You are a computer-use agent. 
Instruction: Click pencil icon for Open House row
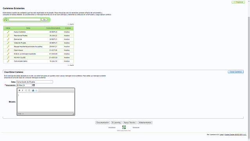8,50
